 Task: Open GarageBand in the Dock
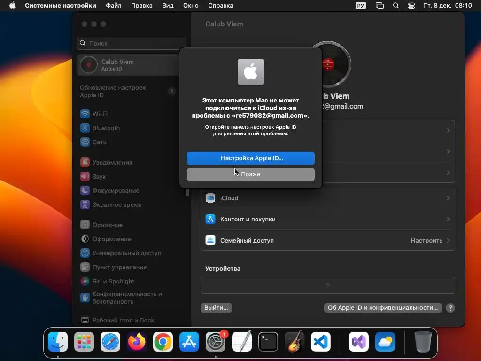pyautogui.click(x=295, y=342)
